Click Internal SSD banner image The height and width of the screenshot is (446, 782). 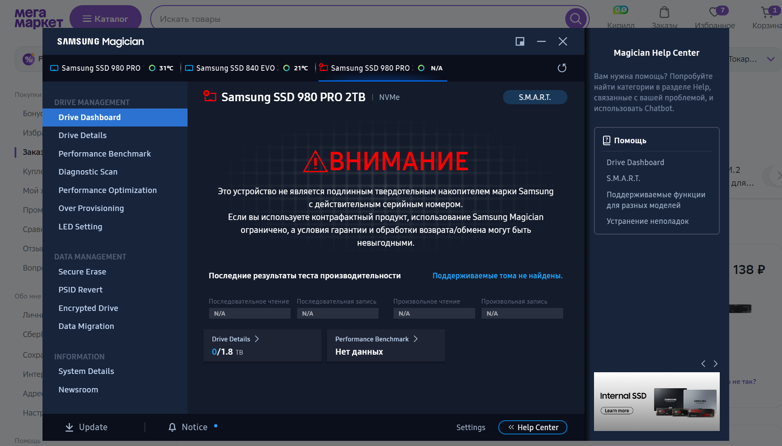[x=657, y=401]
